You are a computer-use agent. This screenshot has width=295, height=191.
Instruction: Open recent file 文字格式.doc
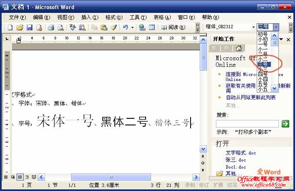pyautogui.click(x=240, y=153)
